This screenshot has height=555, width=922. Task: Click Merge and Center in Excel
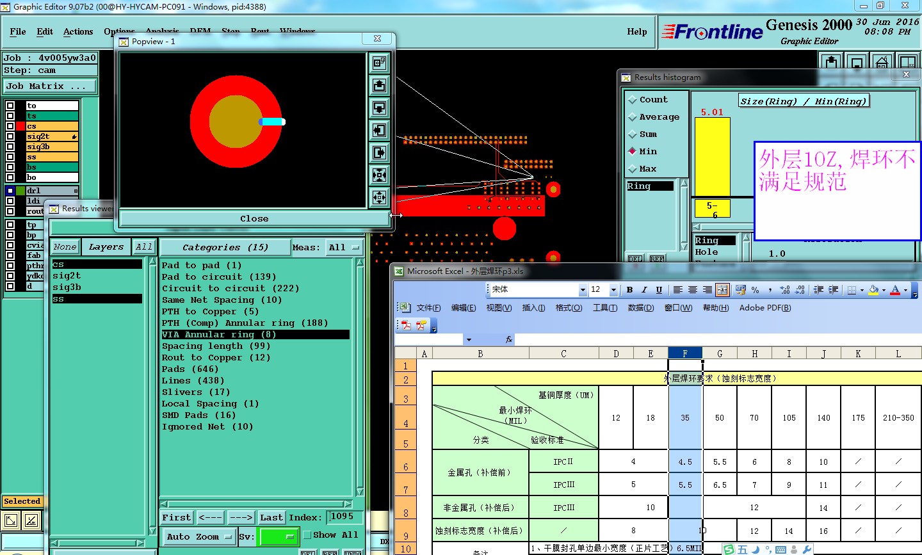[722, 290]
